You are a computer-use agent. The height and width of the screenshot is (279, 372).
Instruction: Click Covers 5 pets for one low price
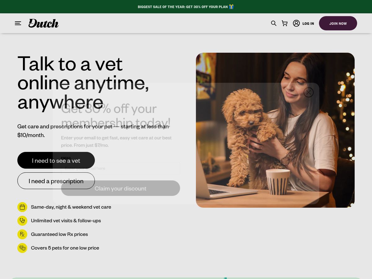pyautogui.click(x=65, y=248)
